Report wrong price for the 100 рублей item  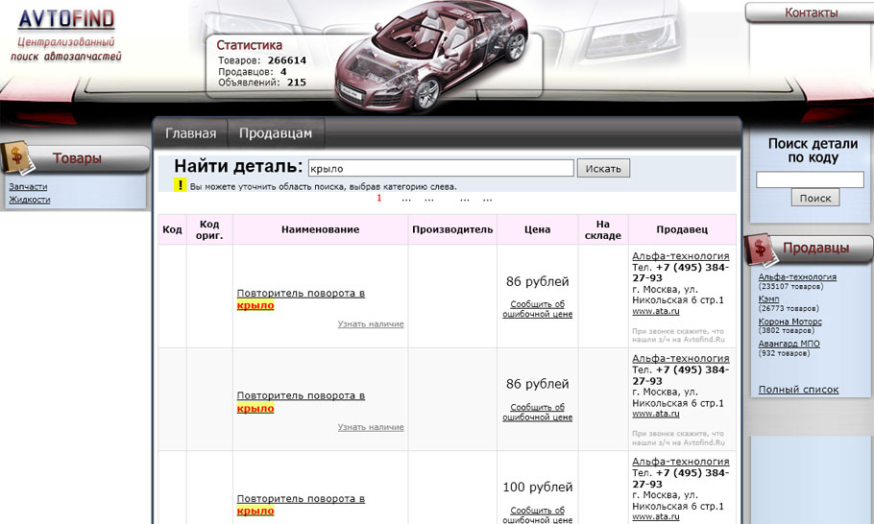click(537, 515)
